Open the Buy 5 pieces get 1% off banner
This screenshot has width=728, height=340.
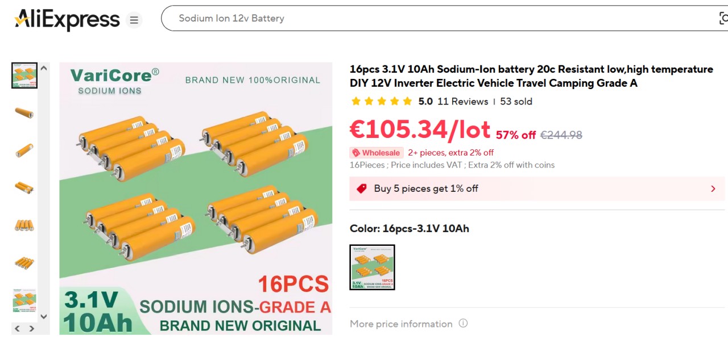[x=512, y=188]
